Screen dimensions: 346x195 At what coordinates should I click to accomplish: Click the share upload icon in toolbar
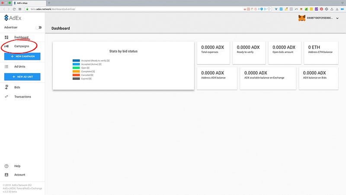[332, 9]
